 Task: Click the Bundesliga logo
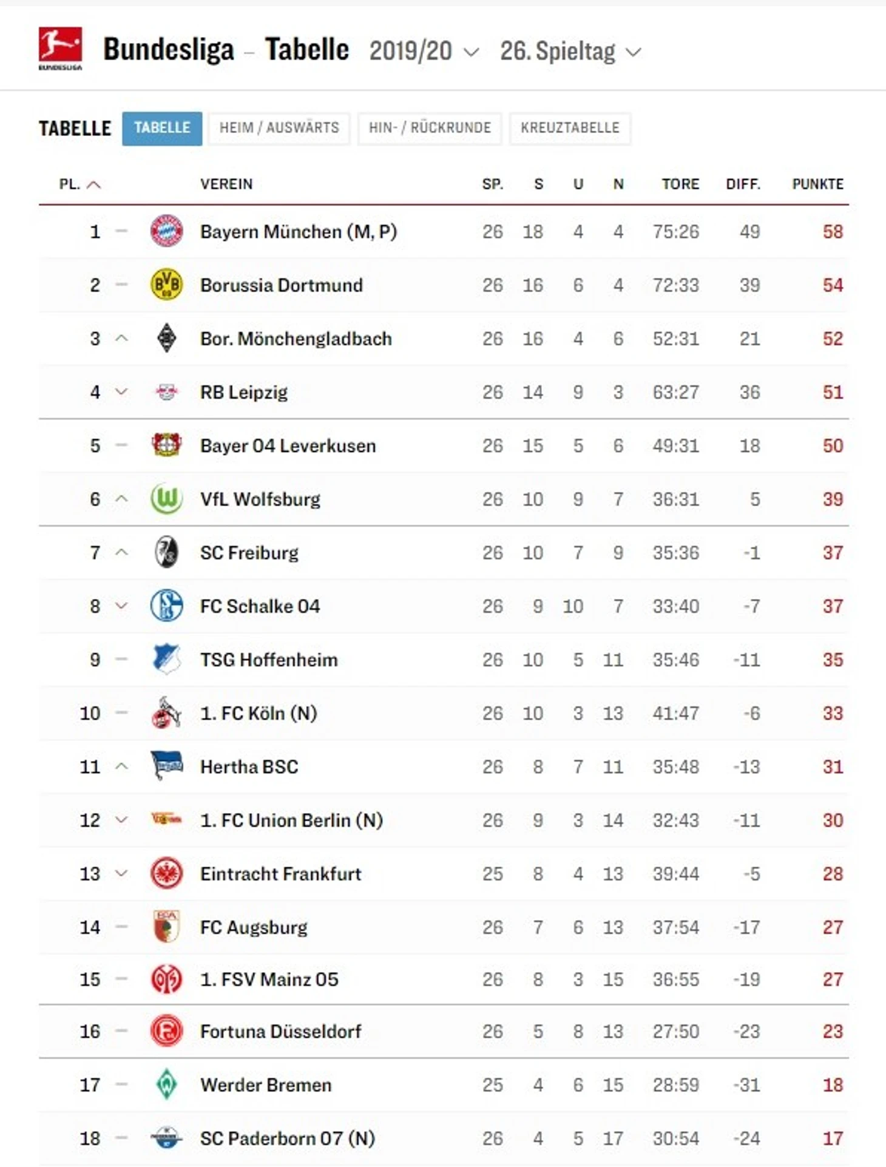tap(60, 48)
